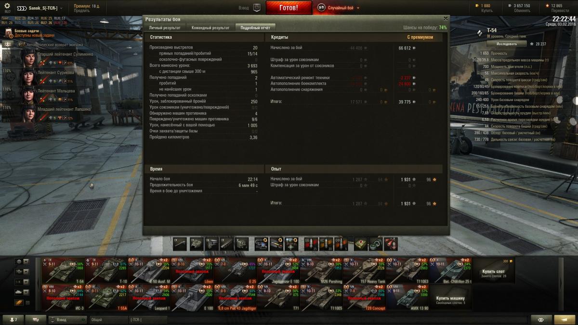
Task: Open the first aid kit consumable slot
Action: [x=360, y=244]
